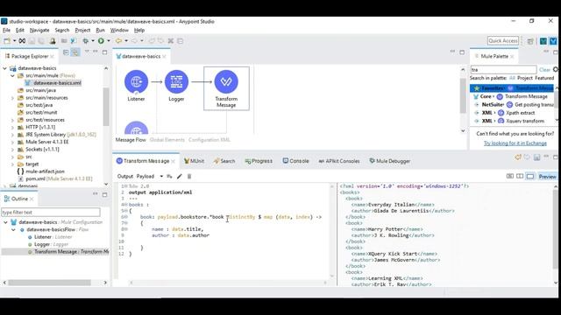561x315 pixels.
Task: Click the Mule Palette search field
Action: (x=503, y=70)
